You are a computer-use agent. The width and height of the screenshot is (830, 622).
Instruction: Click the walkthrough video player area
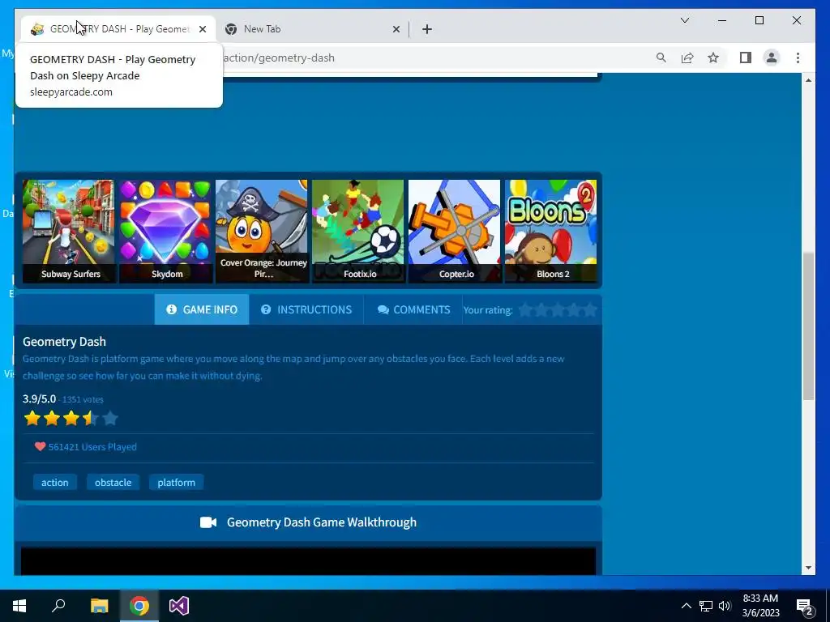(309, 561)
